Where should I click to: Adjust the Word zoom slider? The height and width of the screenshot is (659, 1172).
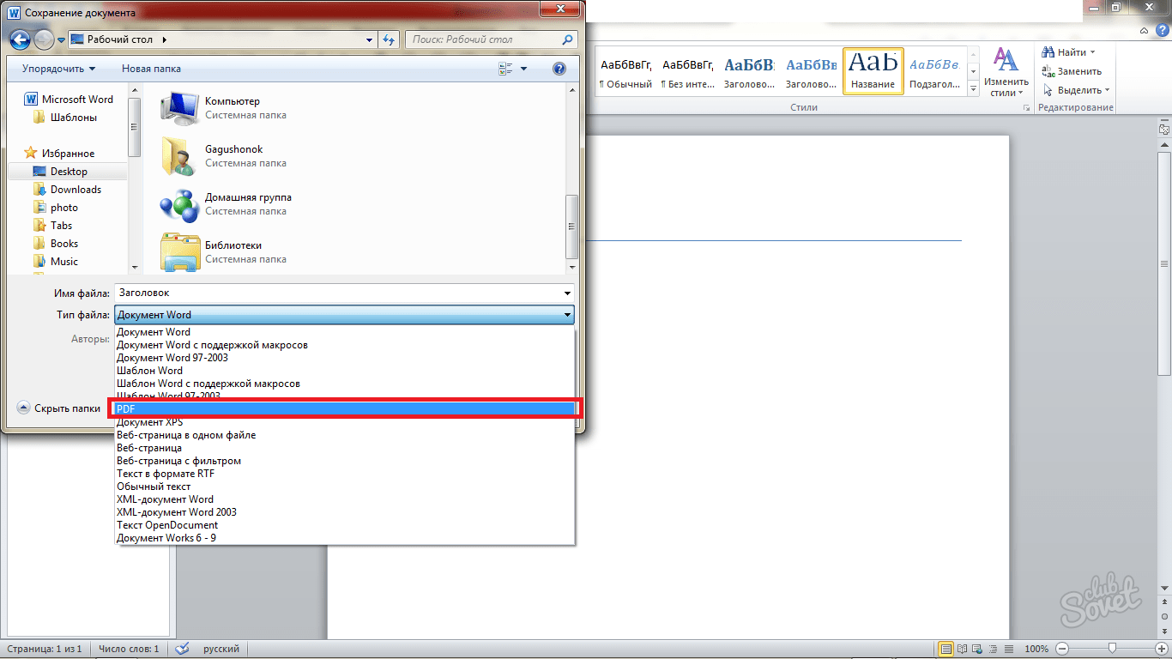(1112, 648)
